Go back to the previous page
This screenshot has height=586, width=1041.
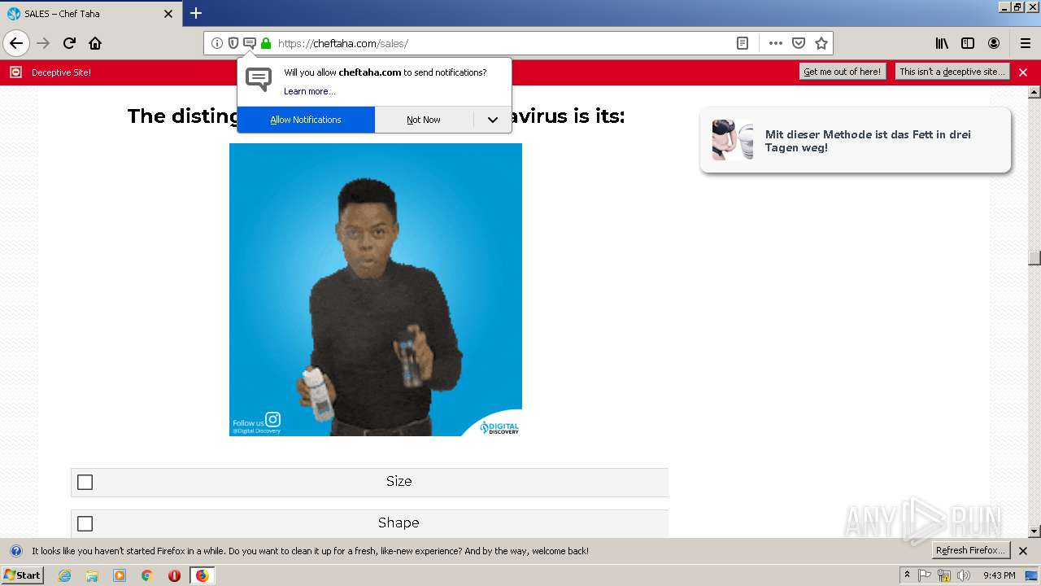click(x=16, y=43)
